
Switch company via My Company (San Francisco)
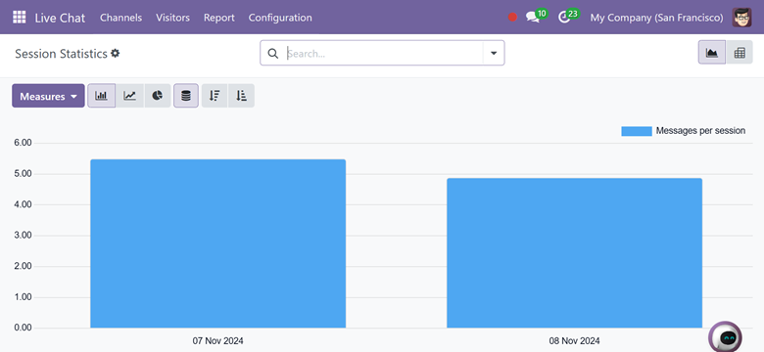click(657, 18)
